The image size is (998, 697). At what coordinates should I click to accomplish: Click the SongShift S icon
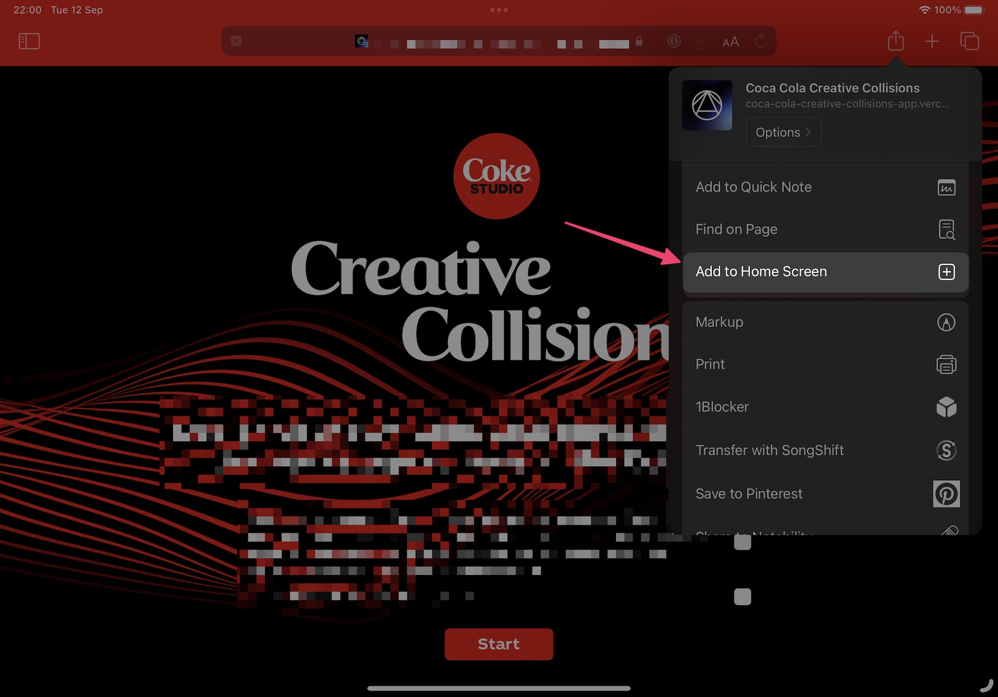click(x=946, y=450)
